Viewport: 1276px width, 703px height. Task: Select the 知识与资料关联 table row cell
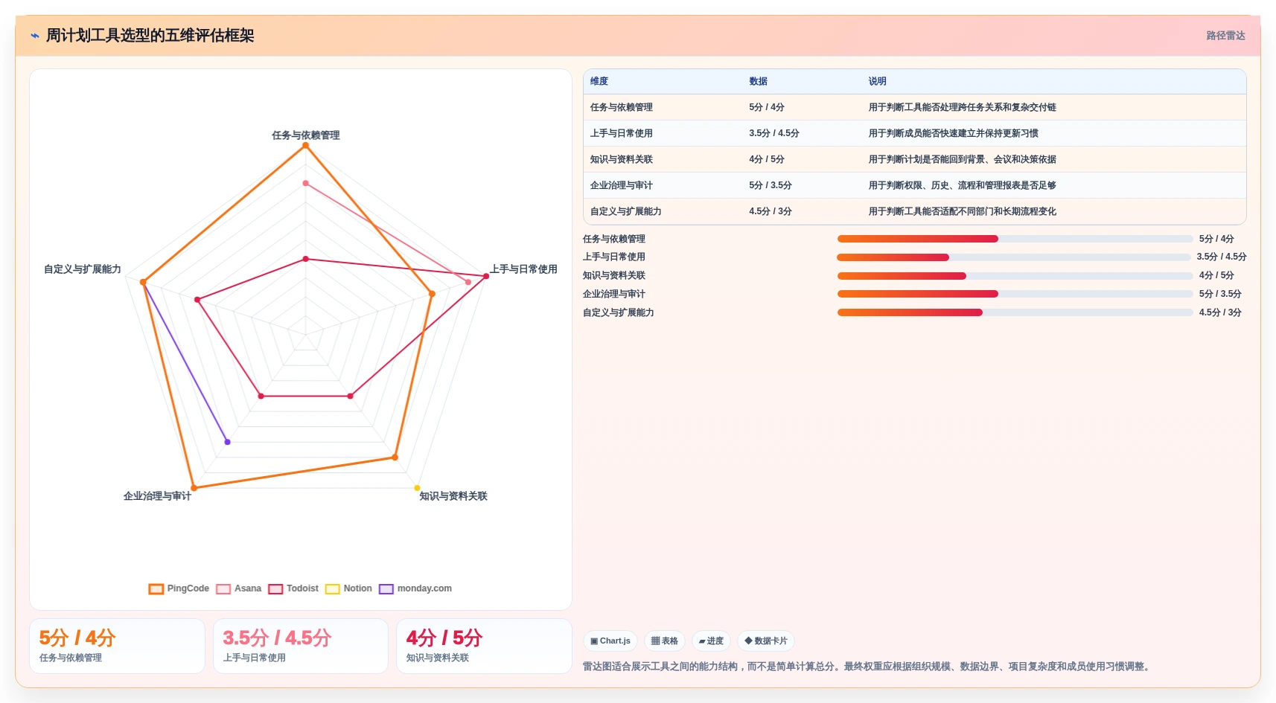pyautogui.click(x=622, y=159)
